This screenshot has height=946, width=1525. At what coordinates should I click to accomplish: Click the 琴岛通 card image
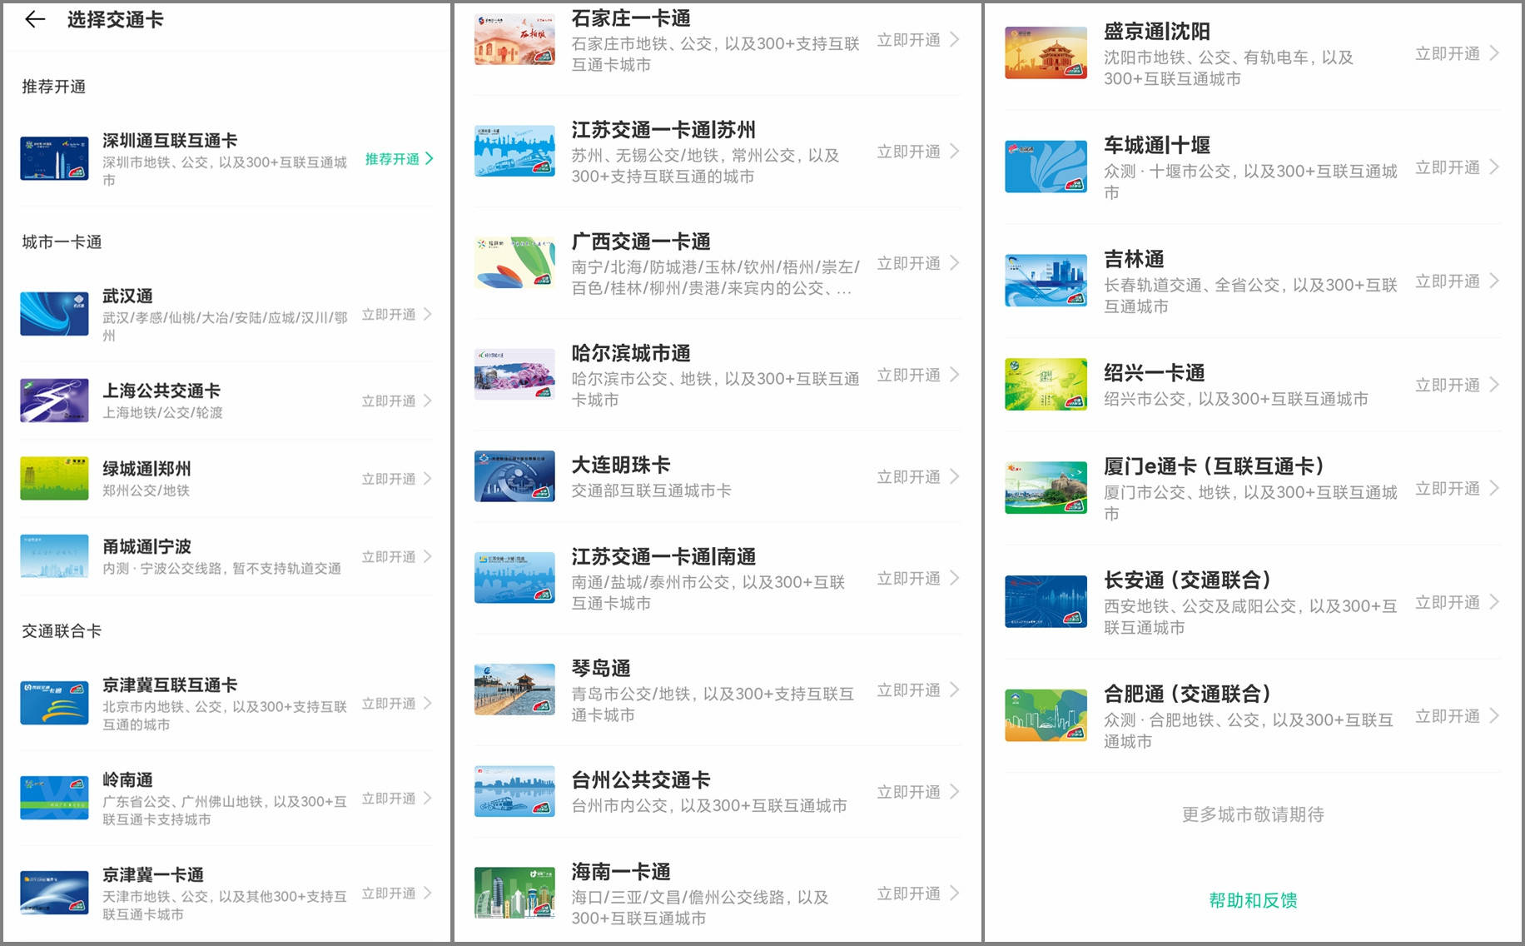[x=514, y=689]
